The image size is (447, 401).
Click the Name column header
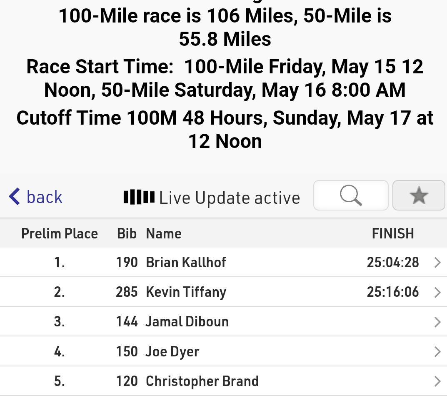(x=164, y=233)
